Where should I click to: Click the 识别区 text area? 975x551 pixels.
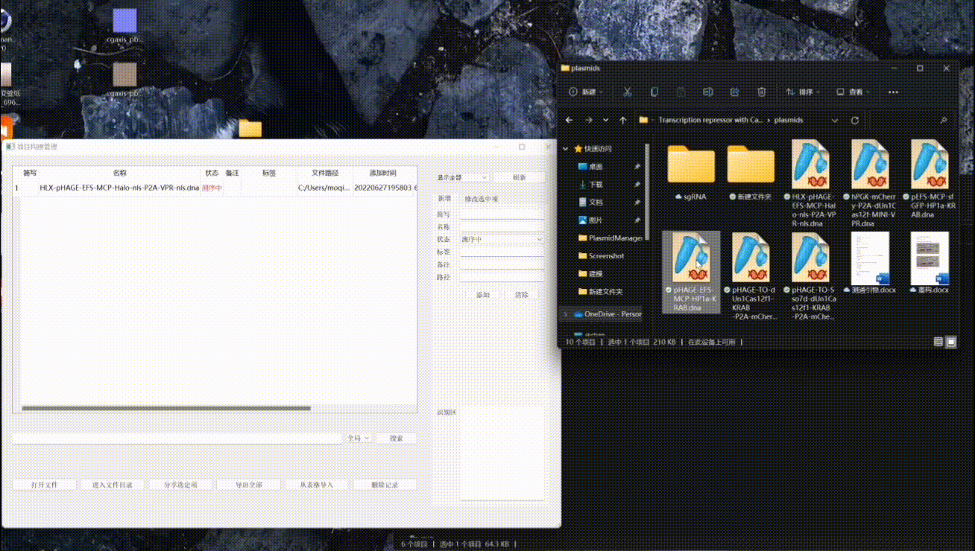[x=502, y=453]
